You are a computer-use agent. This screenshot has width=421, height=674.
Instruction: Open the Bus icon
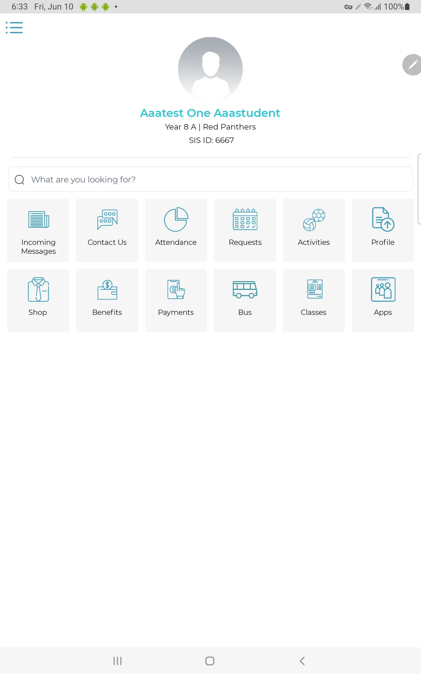(245, 290)
